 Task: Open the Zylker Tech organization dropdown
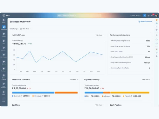click(x=135, y=15)
